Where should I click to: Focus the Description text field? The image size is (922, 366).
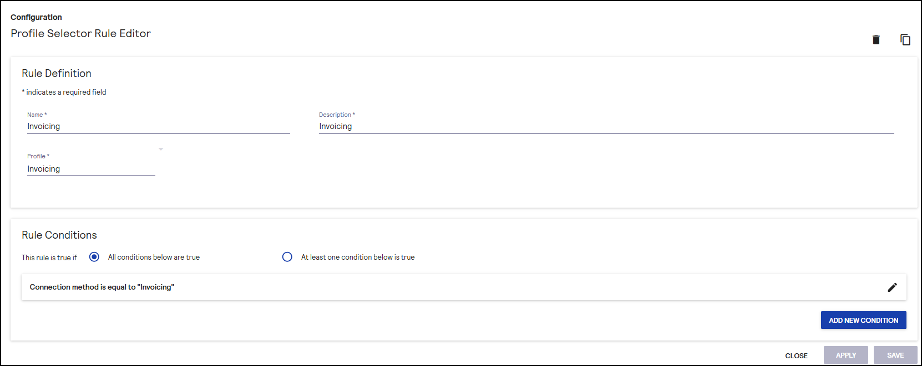[606, 126]
